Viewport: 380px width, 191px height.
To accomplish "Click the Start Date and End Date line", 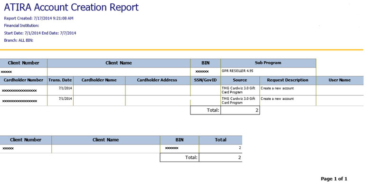I will tap(40, 33).
